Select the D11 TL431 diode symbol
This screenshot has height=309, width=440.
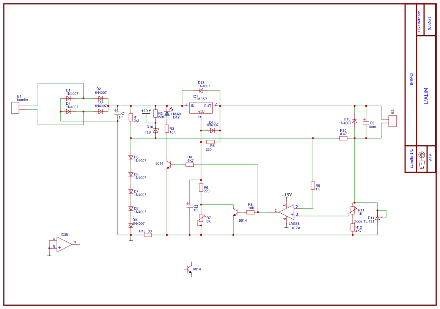point(377,218)
